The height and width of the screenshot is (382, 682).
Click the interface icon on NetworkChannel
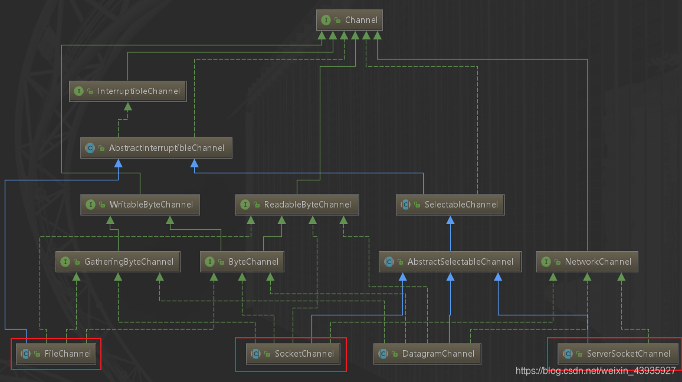[546, 262]
